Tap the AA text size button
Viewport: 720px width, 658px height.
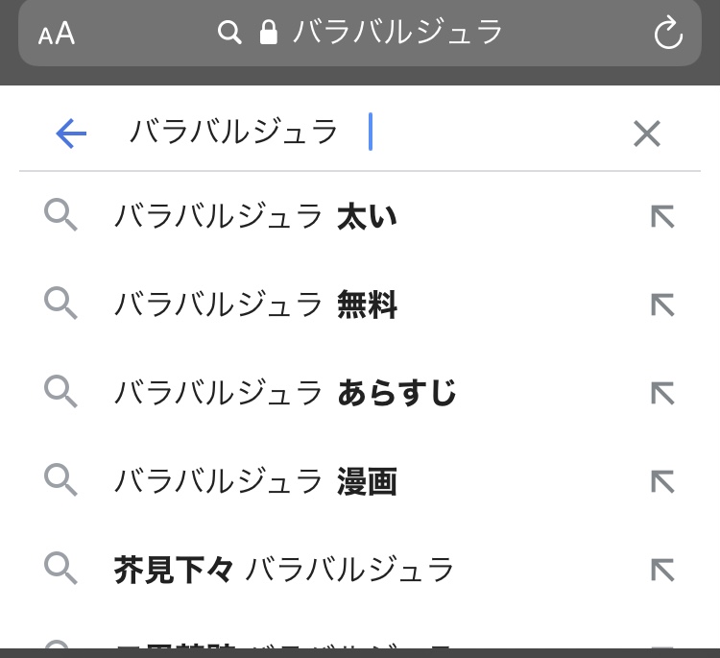pos(57,34)
